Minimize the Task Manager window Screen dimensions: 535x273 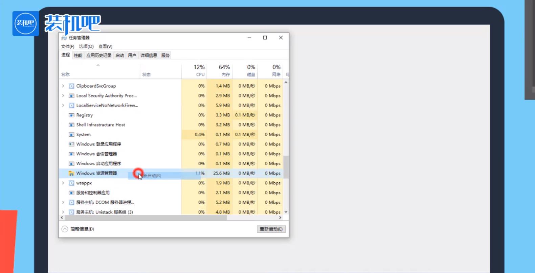click(x=249, y=38)
